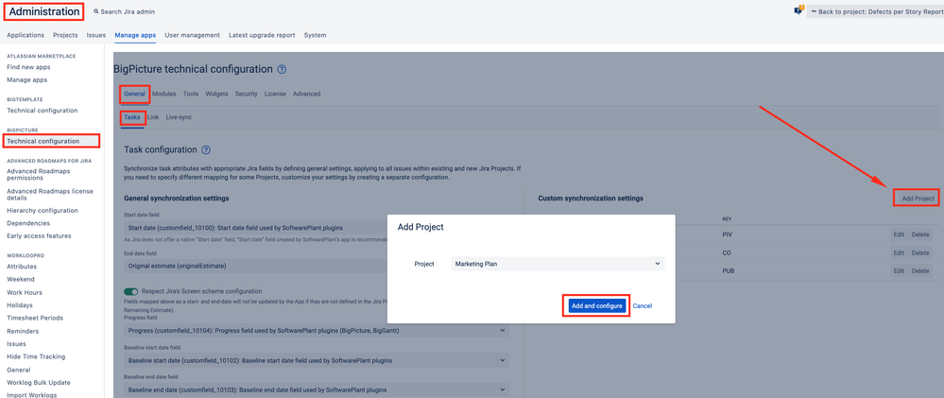Open Hide Time Tracking sidebar link
Image resolution: width=944 pixels, height=398 pixels.
click(36, 356)
